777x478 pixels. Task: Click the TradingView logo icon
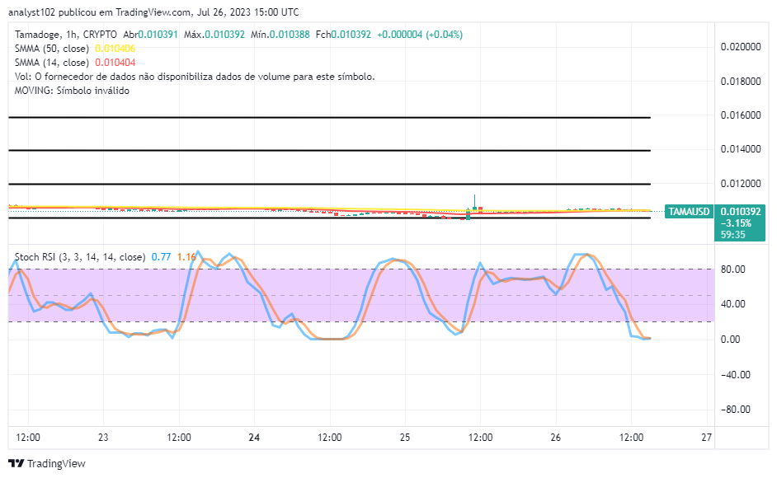tap(16, 464)
